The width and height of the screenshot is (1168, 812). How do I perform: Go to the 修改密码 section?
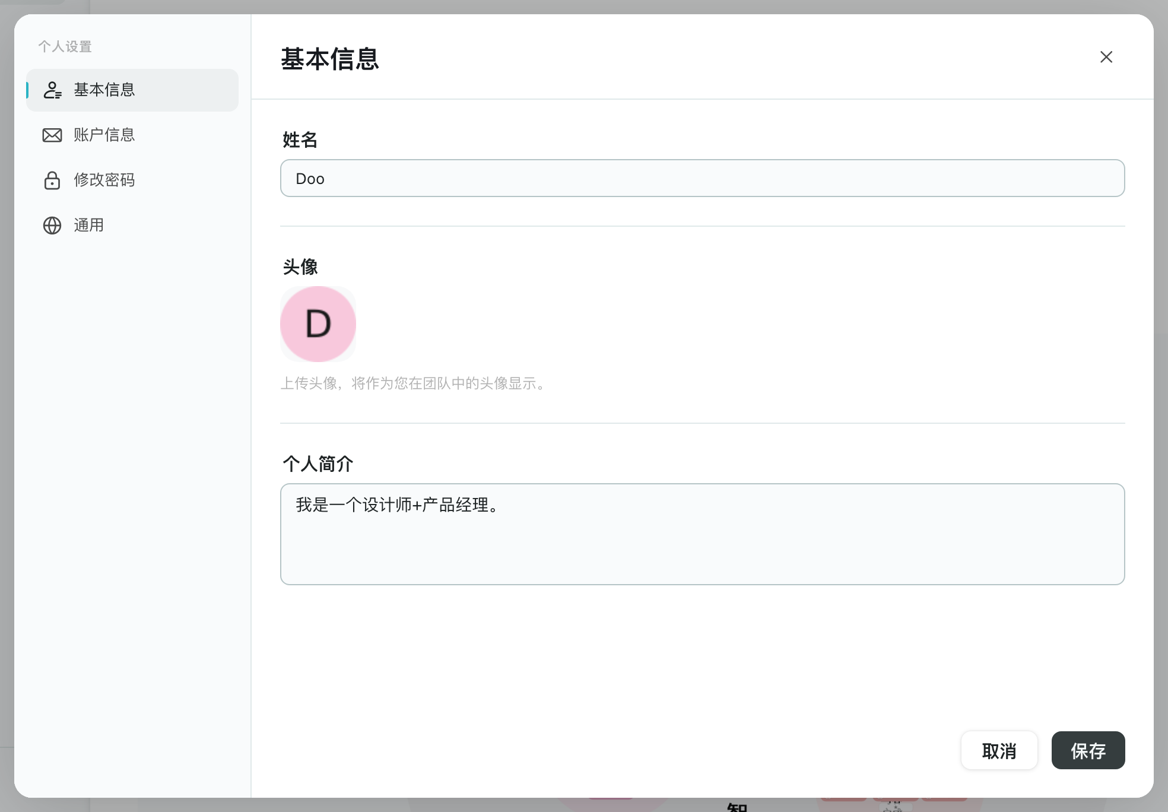(x=132, y=180)
